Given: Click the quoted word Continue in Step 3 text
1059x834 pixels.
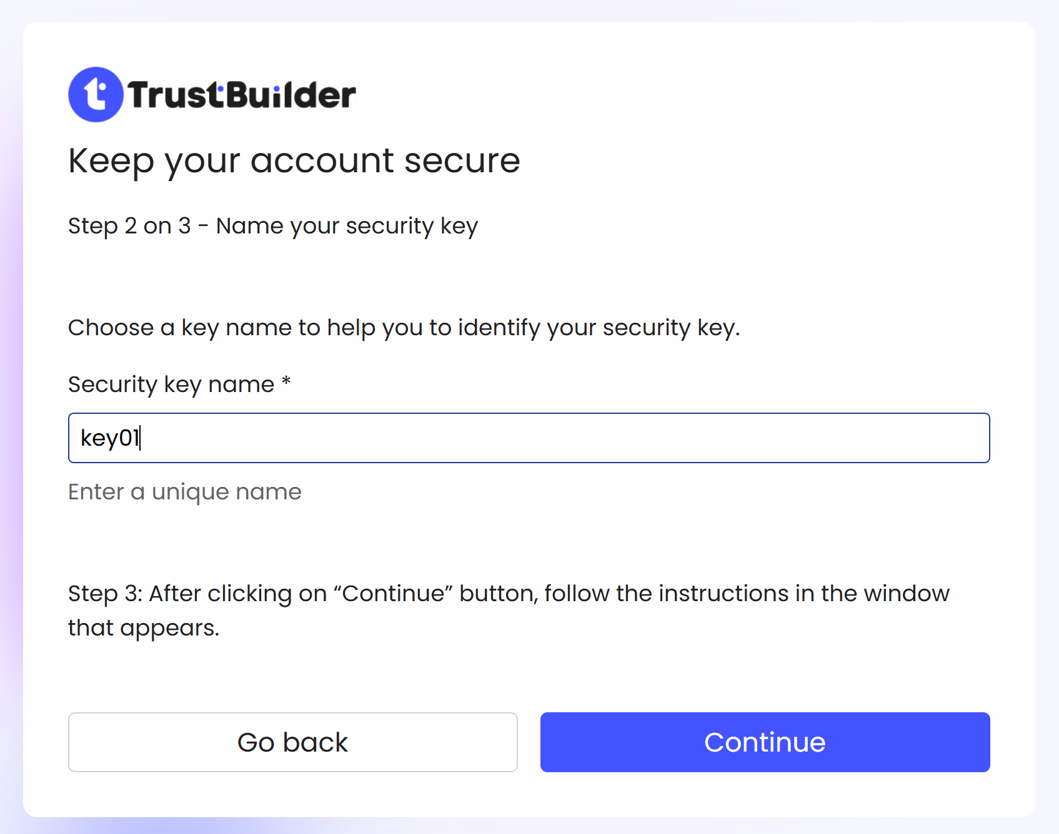Looking at the screenshot, I should [x=398, y=594].
